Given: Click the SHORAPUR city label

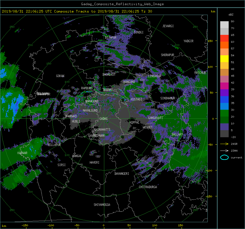Looking at the screenshot, I should point(167,55).
